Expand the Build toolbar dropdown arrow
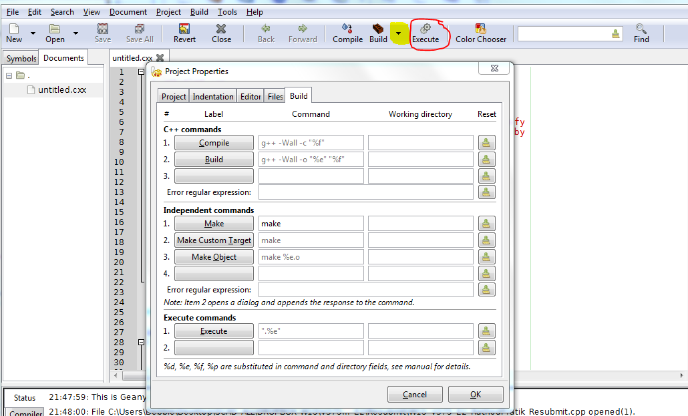Viewport: 688px width, 416px height. pyautogui.click(x=399, y=33)
